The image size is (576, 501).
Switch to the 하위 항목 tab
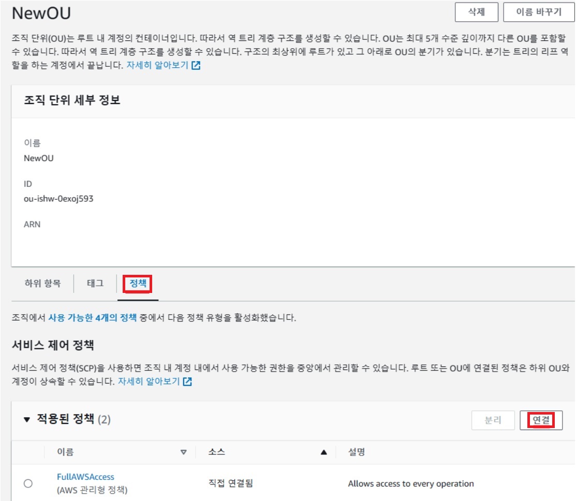(42, 283)
